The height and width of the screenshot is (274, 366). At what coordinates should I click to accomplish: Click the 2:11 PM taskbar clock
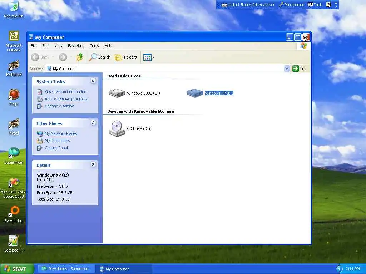coord(353,269)
